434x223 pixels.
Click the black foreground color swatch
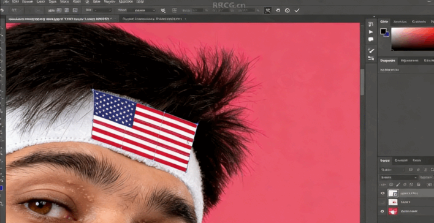coord(383,31)
